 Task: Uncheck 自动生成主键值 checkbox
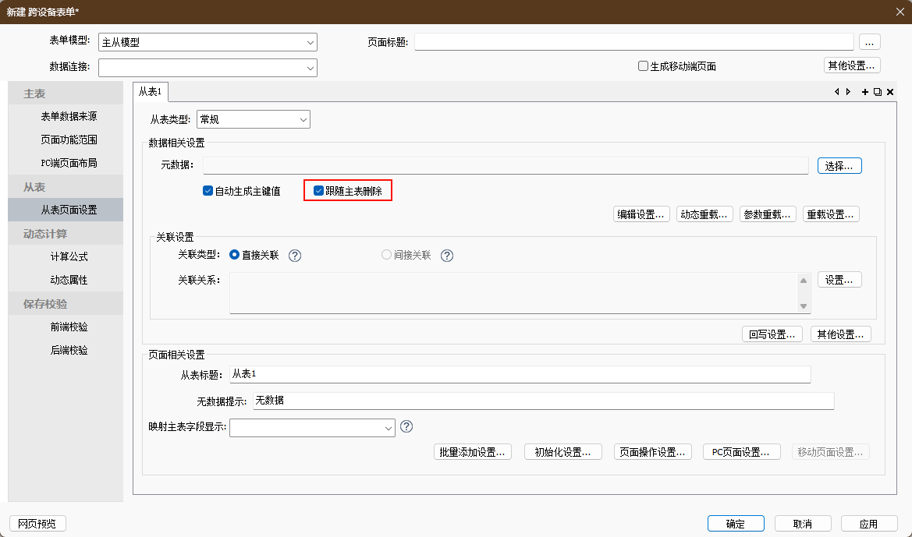pos(208,191)
